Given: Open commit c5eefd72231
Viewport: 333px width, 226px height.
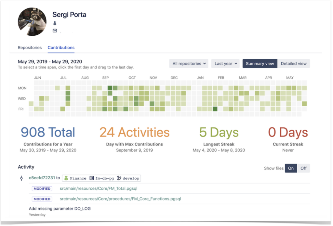Looking at the screenshot, I should coord(41,178).
